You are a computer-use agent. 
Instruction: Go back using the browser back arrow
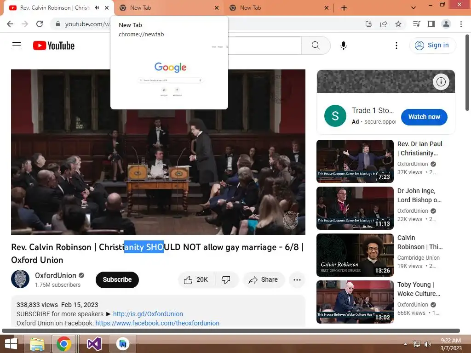(10, 24)
